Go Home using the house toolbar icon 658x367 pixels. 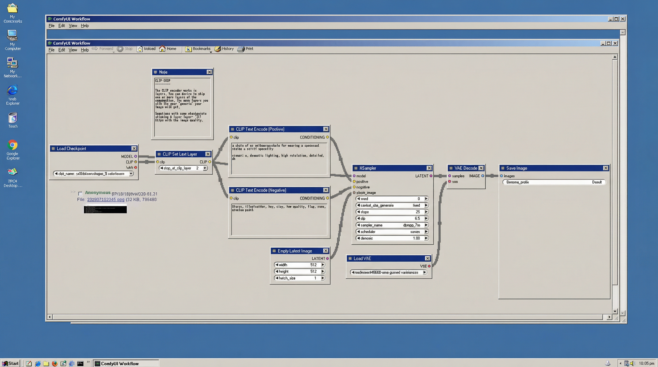point(162,49)
